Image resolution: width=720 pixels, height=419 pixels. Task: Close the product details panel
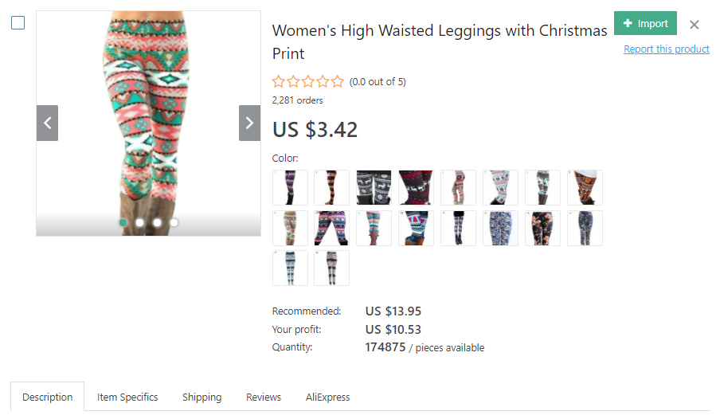695,24
